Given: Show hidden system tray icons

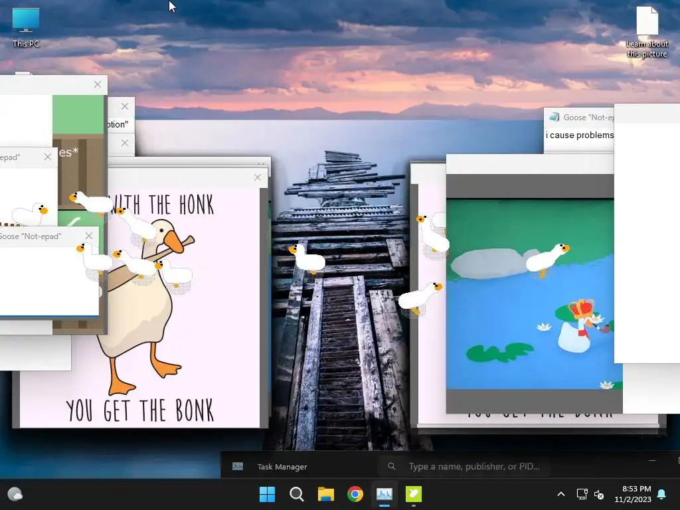Looking at the screenshot, I should pos(560,494).
